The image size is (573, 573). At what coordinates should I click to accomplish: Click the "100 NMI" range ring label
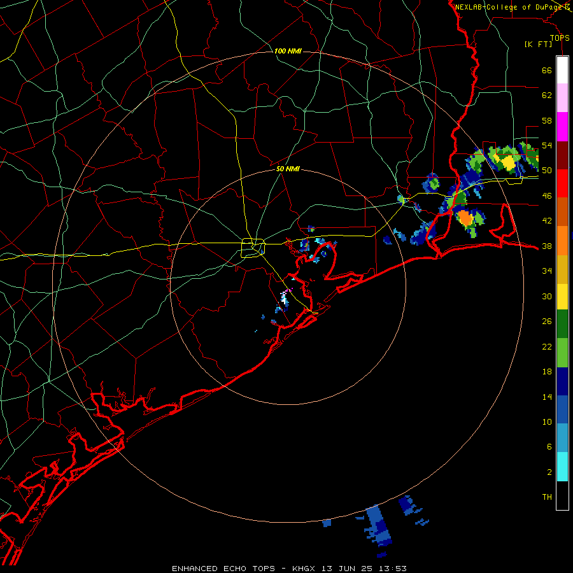[288, 51]
